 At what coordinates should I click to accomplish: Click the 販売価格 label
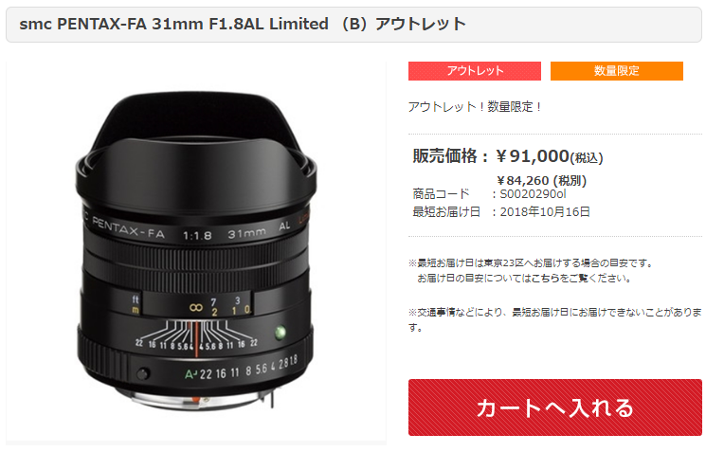click(x=445, y=156)
